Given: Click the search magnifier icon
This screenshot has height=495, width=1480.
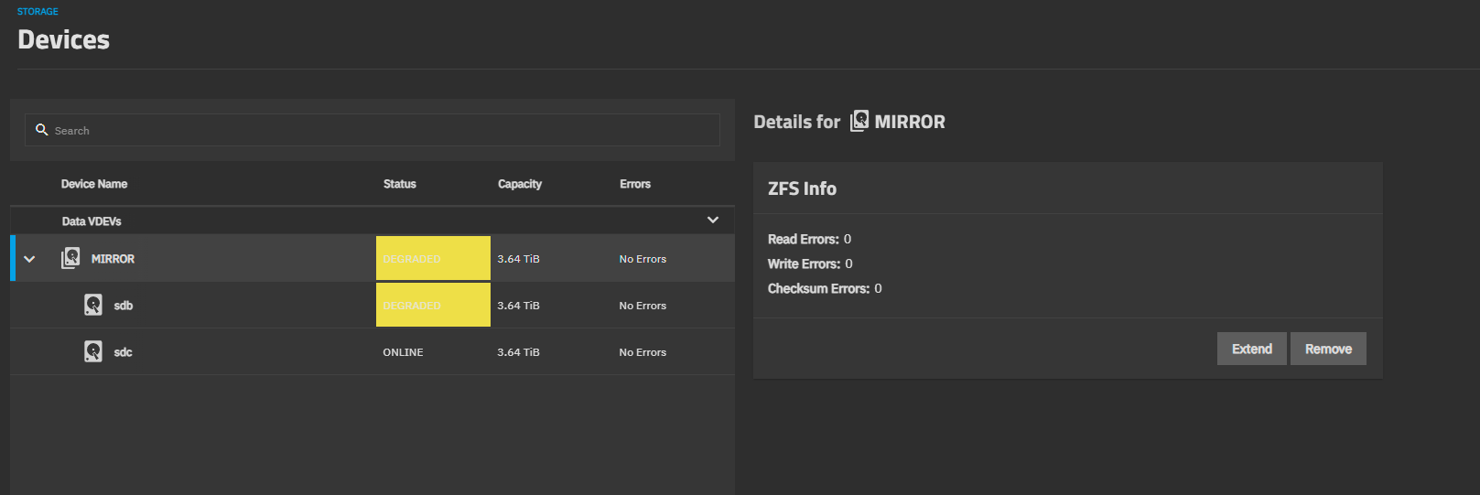Looking at the screenshot, I should 41,130.
